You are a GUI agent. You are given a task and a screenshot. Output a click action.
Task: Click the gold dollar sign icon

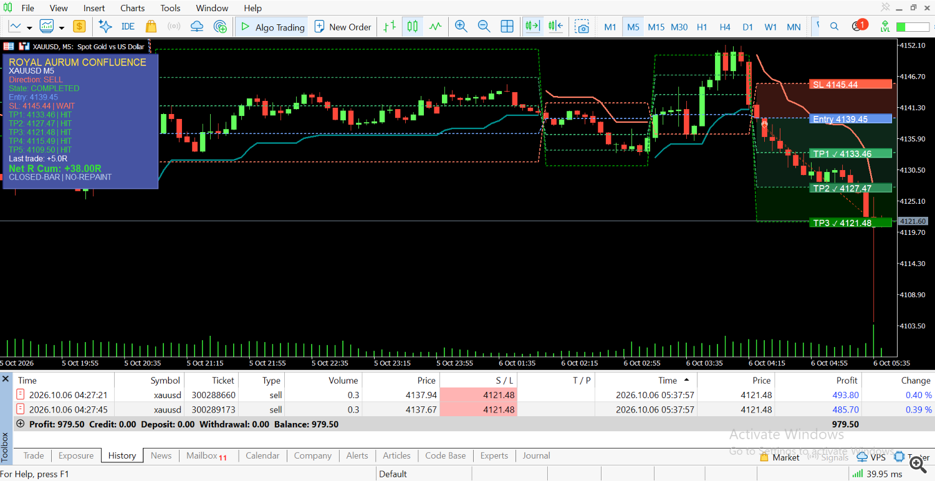[x=79, y=27]
